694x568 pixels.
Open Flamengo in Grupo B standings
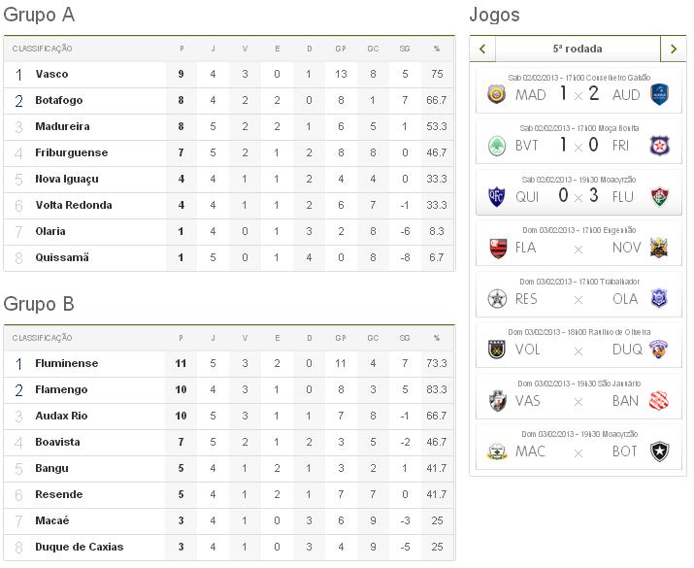61,389
